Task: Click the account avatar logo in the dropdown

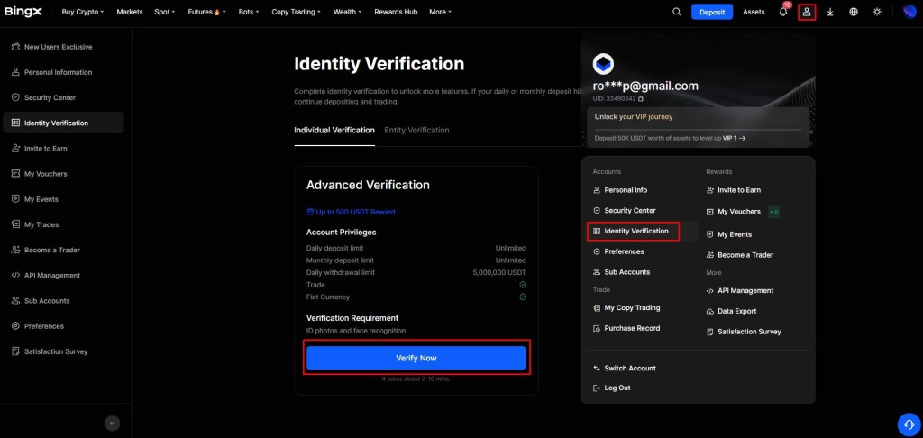Action: pos(603,64)
